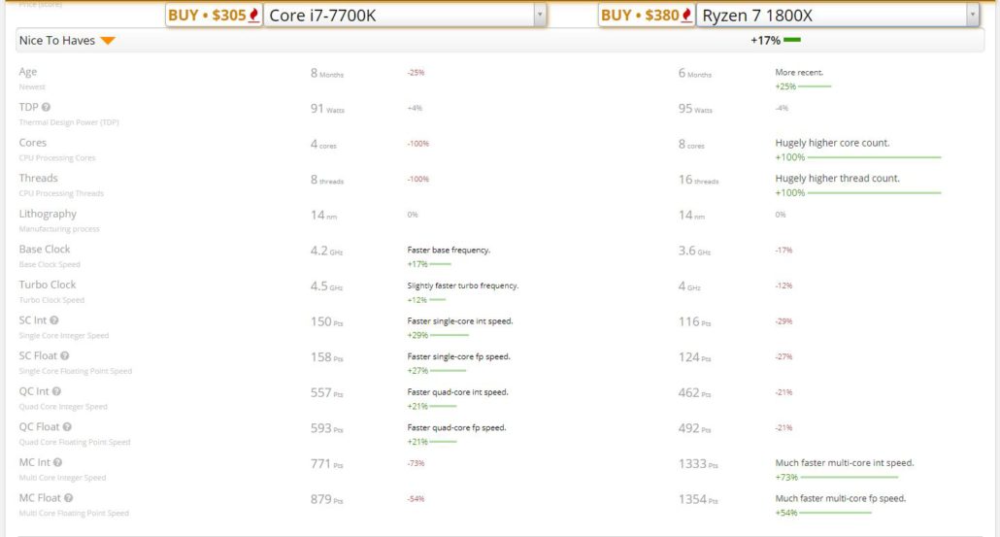Click the MC Float help icon
Screen dimensions: 1000x537
tap(68, 498)
